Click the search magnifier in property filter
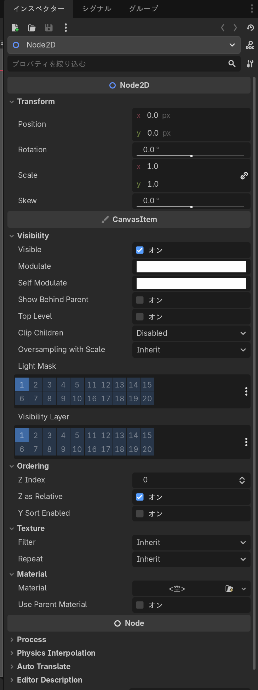 (232, 64)
